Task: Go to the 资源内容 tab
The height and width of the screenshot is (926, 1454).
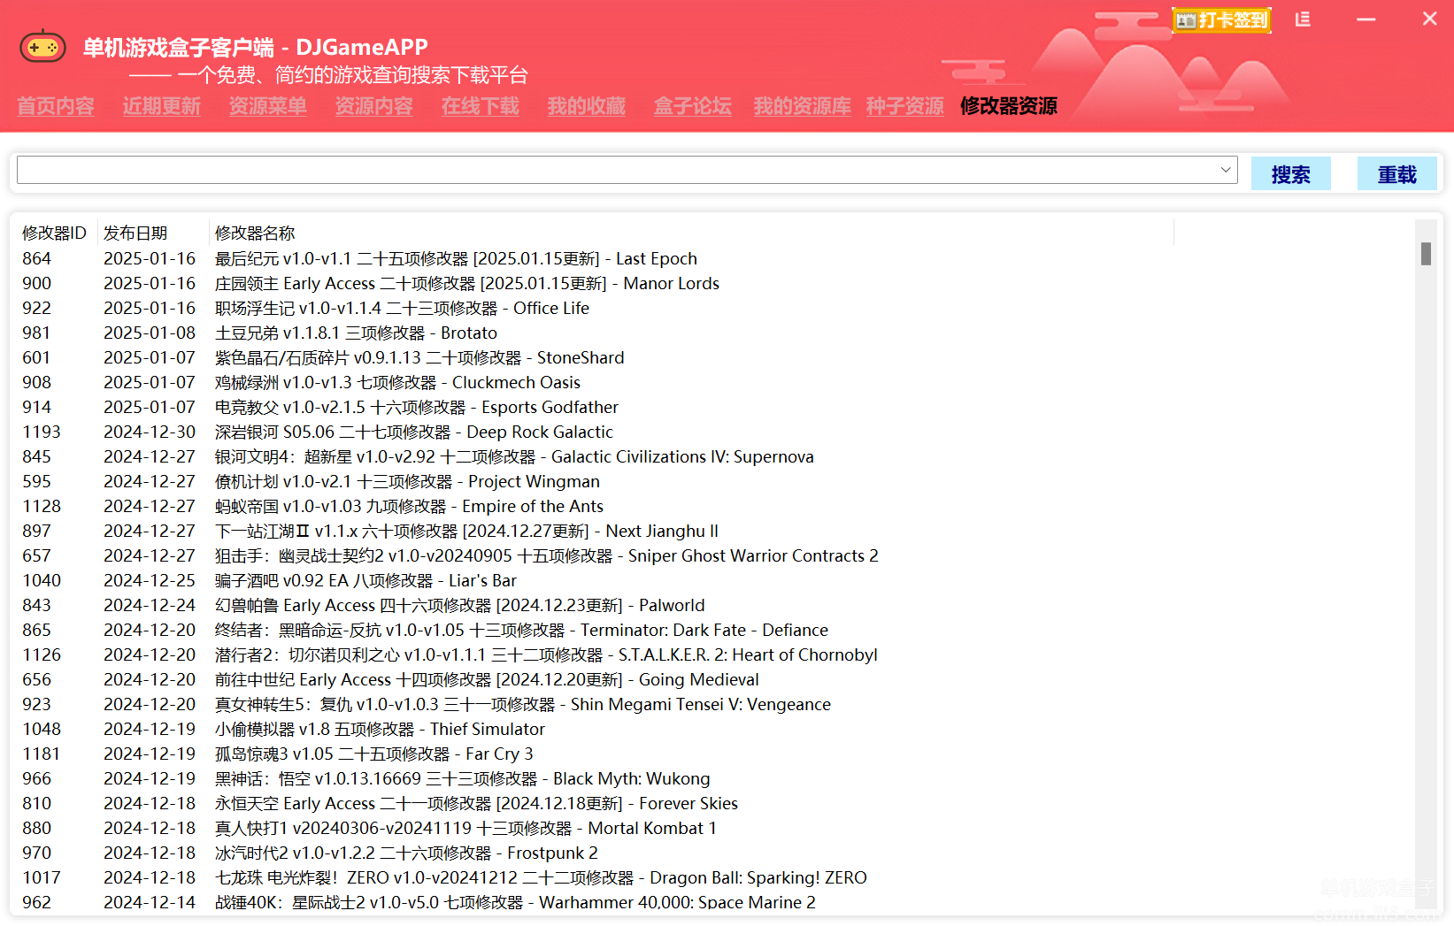Action: point(374,106)
